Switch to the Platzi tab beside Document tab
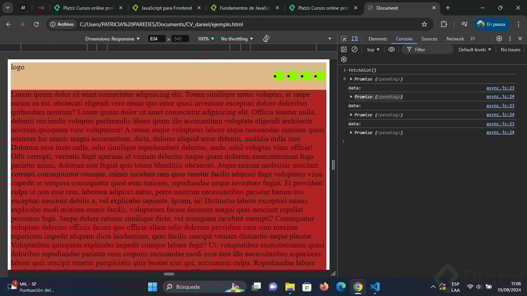The width and height of the screenshot is (527, 296). tap(323, 8)
